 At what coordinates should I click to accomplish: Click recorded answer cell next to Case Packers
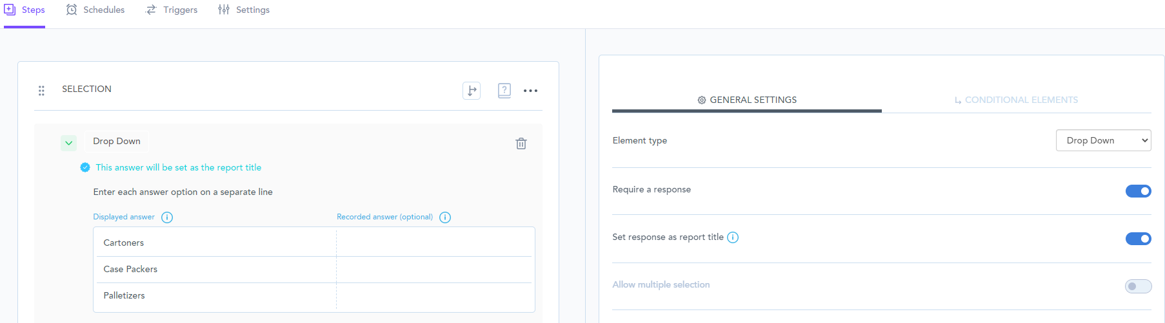(435, 269)
